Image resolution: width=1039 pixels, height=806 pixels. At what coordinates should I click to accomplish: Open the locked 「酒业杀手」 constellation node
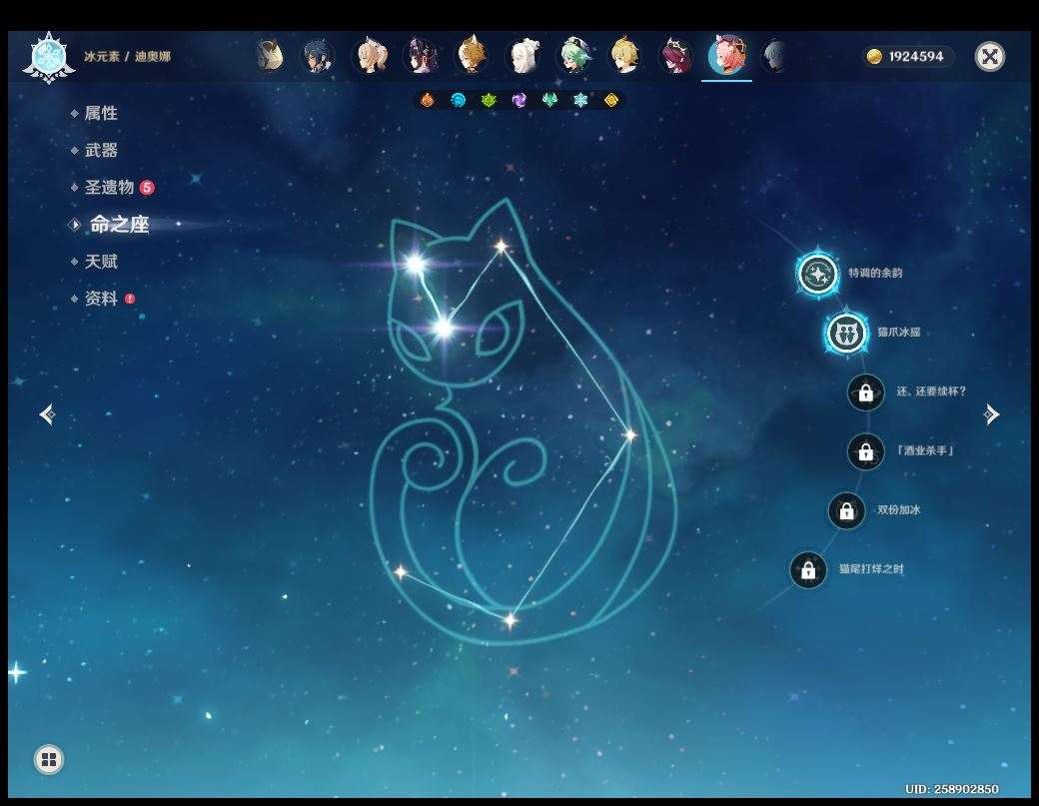[x=865, y=451]
